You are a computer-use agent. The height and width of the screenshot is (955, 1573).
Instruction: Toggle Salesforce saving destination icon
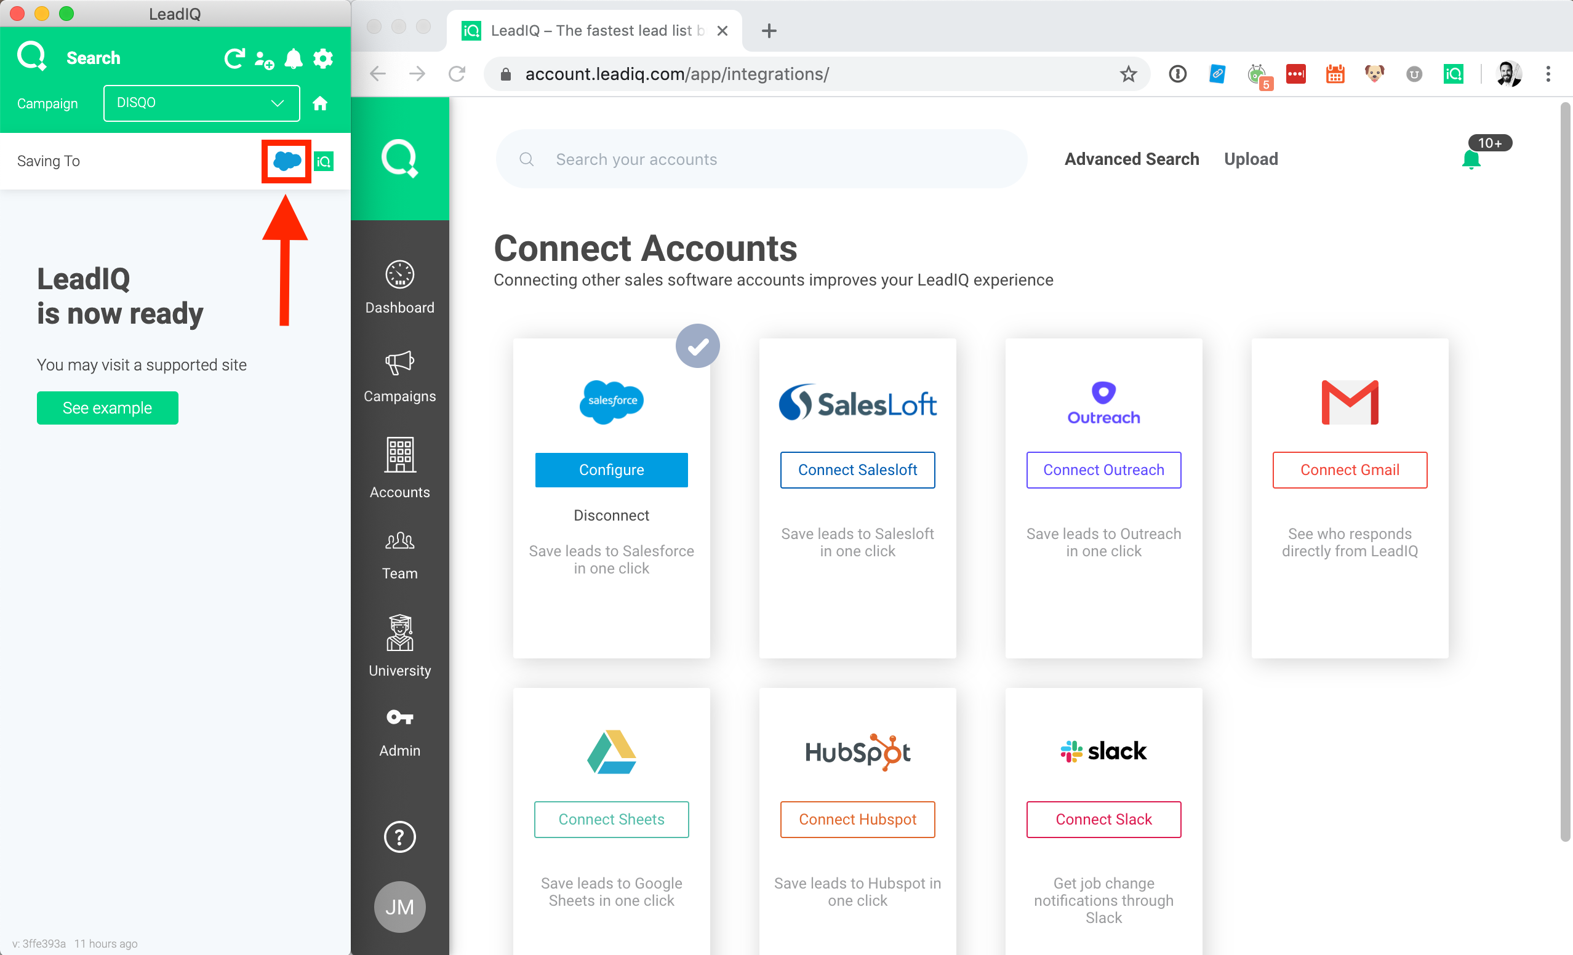287,161
